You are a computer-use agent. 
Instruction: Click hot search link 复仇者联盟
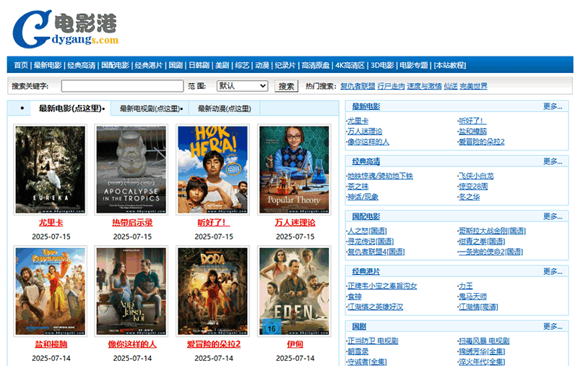coord(358,86)
